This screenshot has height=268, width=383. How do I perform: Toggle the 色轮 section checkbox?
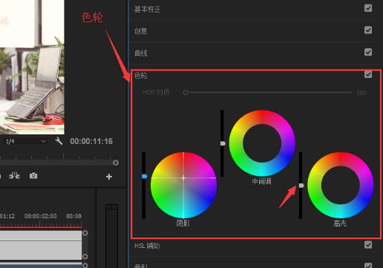pos(368,74)
